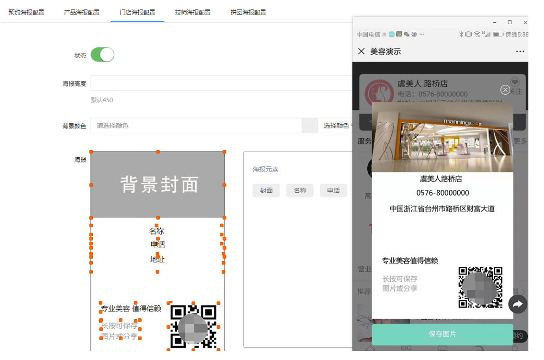Open the three-dot menu in 美容演示 header
Screen dimensions: 544x360
click(520, 51)
